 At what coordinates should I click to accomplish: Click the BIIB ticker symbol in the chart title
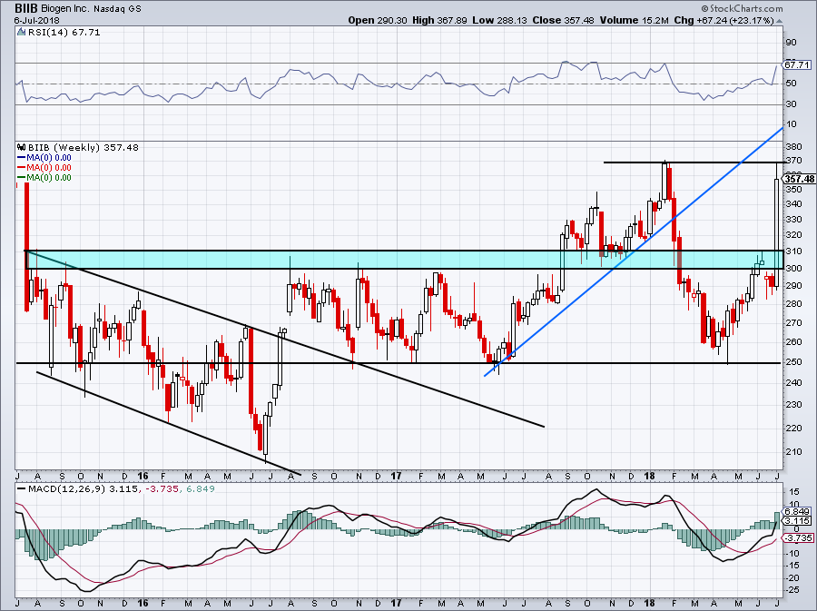pyautogui.click(x=26, y=8)
